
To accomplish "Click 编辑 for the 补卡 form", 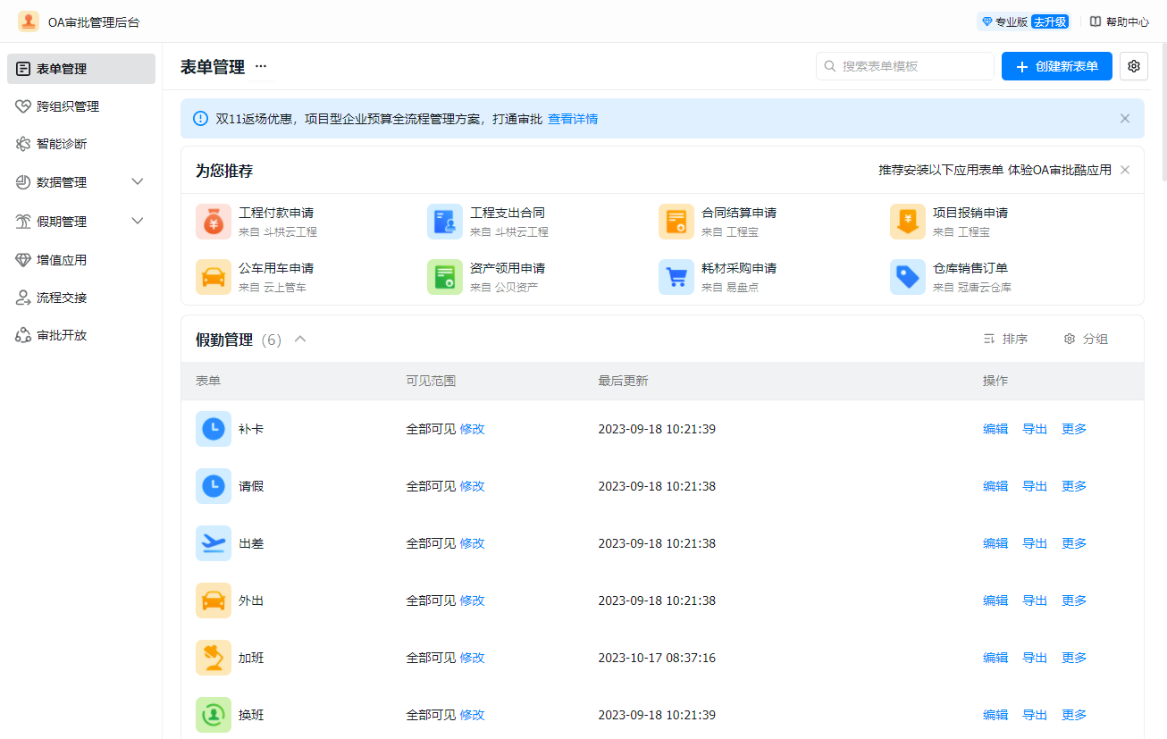I will tap(995, 429).
